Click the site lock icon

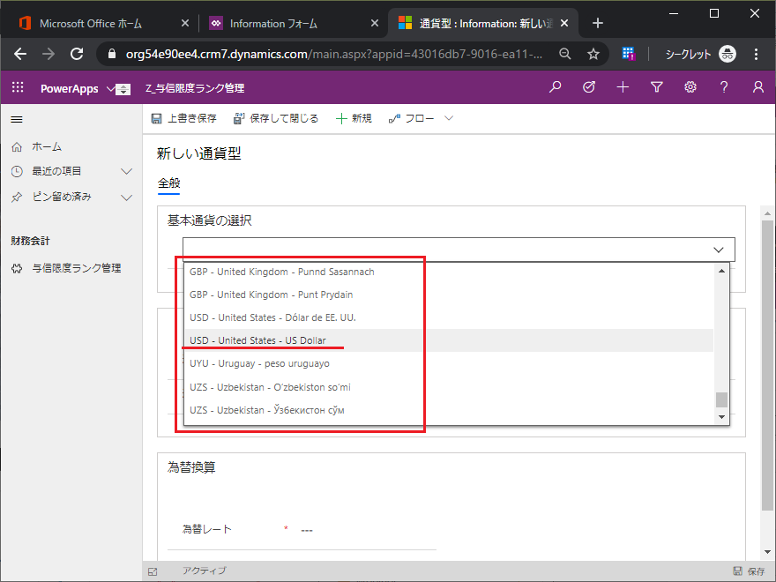(x=112, y=54)
